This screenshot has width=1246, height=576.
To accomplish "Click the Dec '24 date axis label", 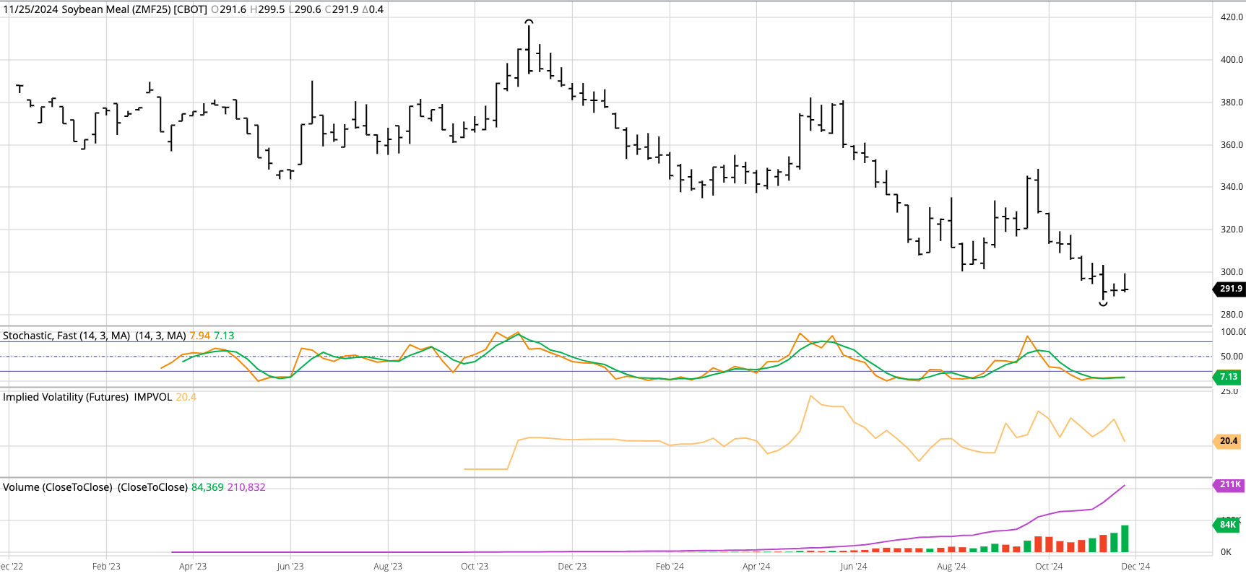I will point(1135,567).
